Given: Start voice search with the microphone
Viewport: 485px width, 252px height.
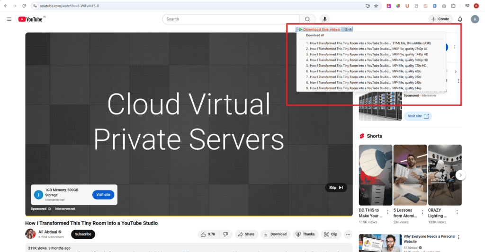Looking at the screenshot, I should click(325, 19).
